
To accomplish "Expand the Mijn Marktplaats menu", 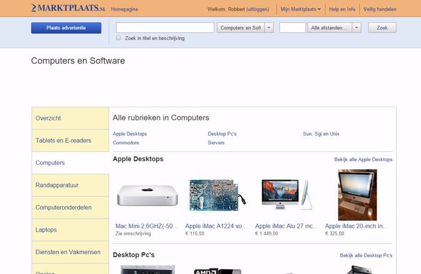I will (300, 9).
